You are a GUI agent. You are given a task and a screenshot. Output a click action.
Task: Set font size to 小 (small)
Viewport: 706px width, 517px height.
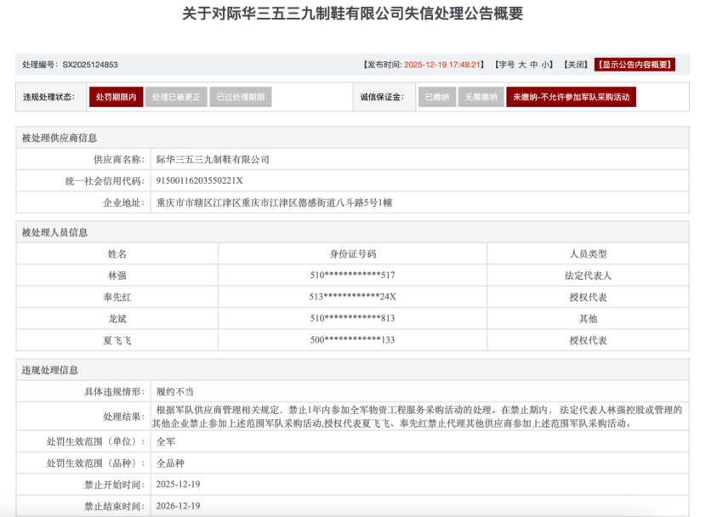coord(545,65)
